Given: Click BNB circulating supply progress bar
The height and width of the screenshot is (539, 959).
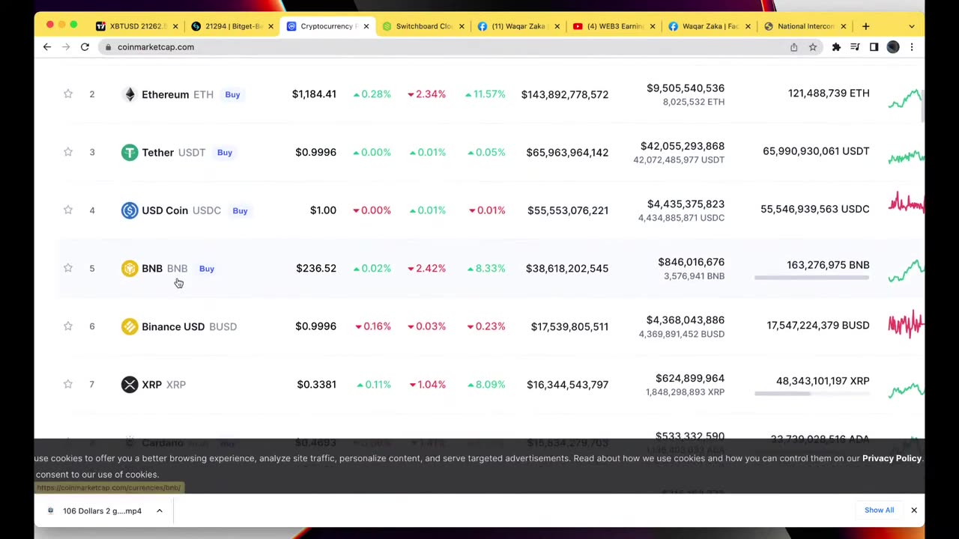Looking at the screenshot, I should pos(811,277).
